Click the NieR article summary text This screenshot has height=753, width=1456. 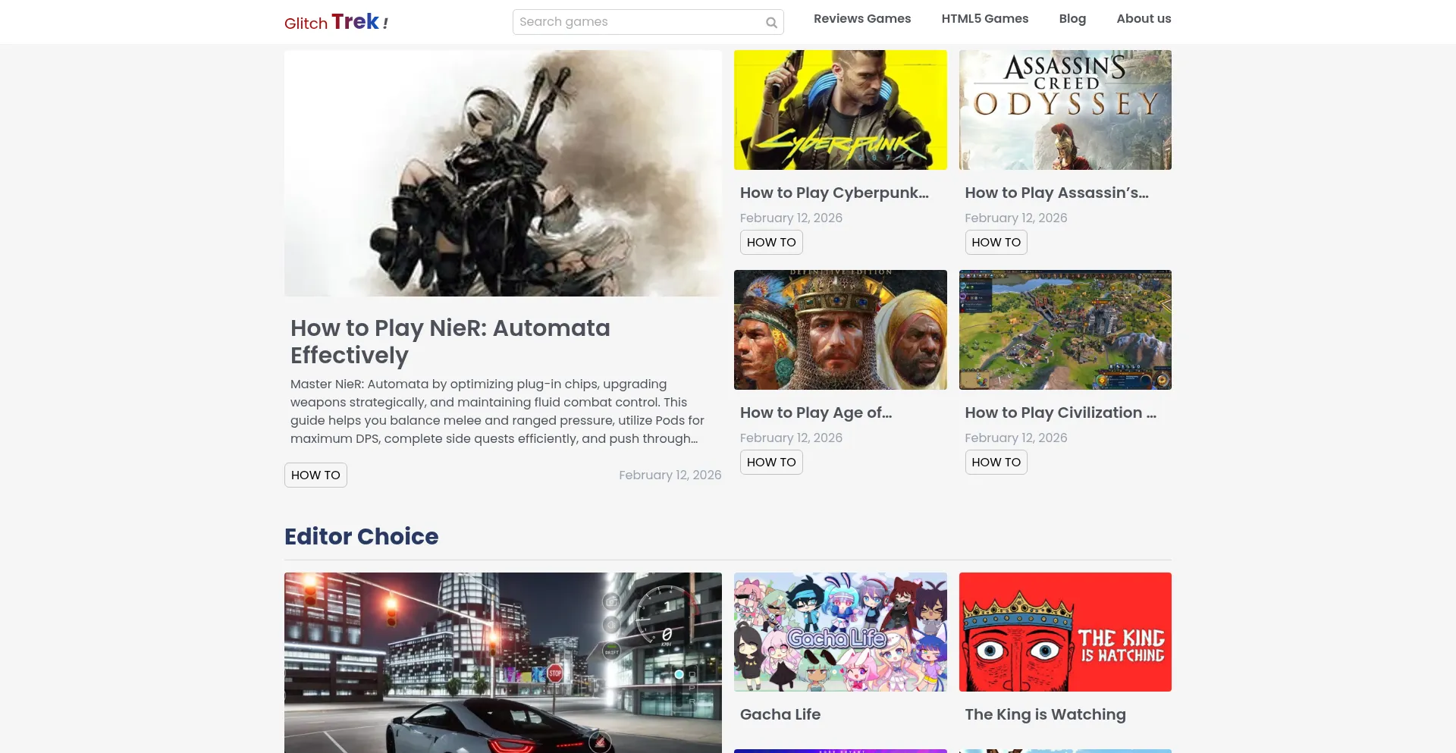pos(498,411)
